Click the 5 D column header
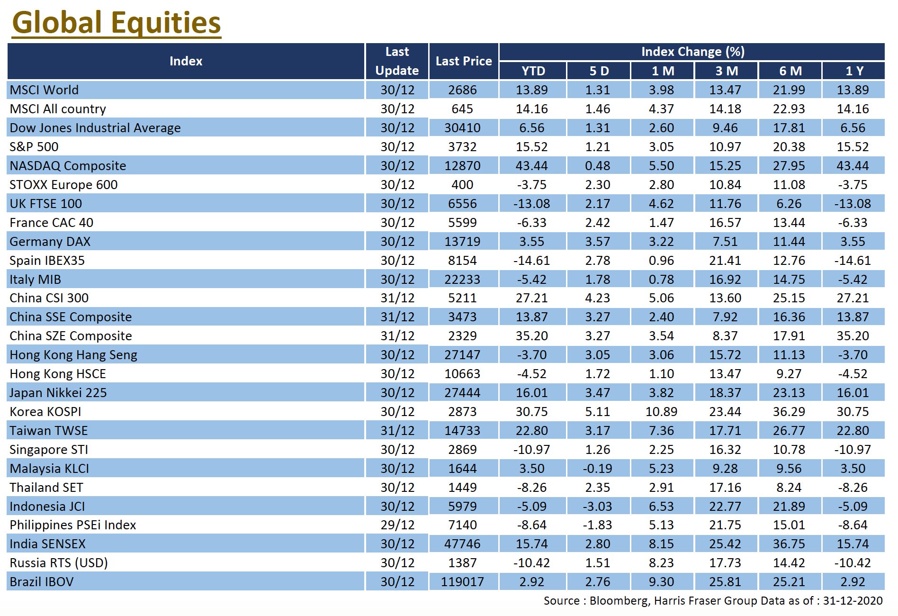The image size is (898, 616). point(599,71)
